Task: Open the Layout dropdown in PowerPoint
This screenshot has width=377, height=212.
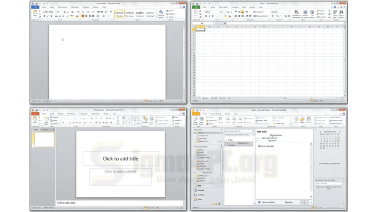Action: [x=55, y=118]
